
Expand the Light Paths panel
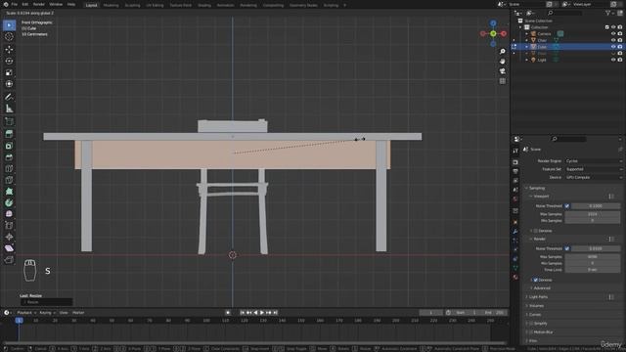pos(537,297)
